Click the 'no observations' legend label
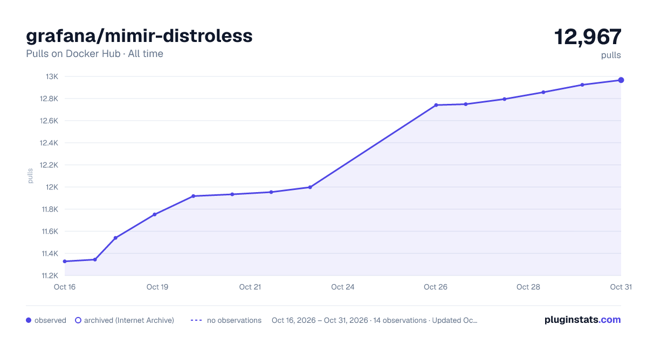Screen dimensions: 647x339 click(x=234, y=320)
